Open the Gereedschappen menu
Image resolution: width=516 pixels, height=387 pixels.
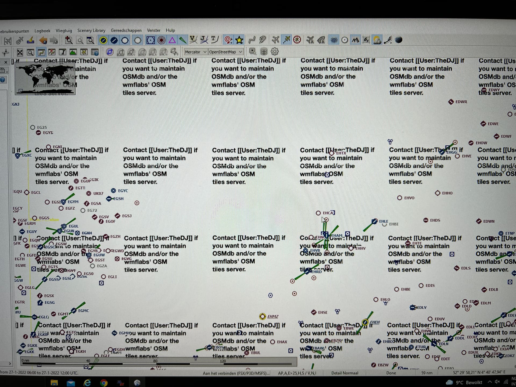[126, 30]
